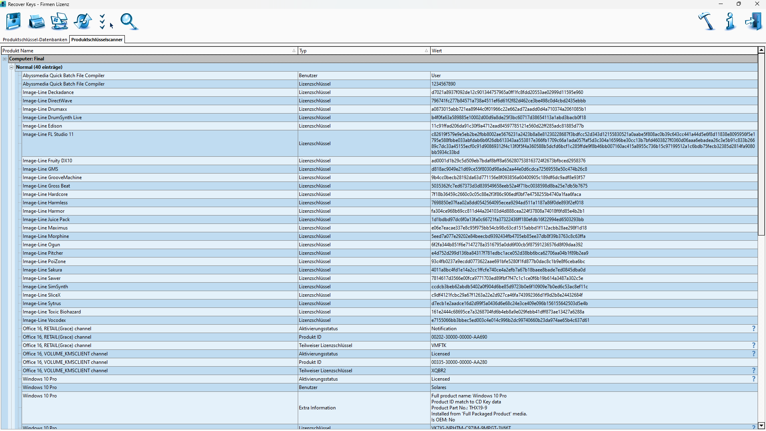The image size is (766, 431).
Task: Select Image-Line Fruity DX10 row
Action: tap(390, 161)
